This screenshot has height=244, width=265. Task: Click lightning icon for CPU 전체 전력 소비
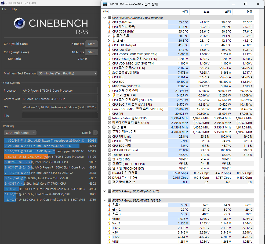(109, 91)
